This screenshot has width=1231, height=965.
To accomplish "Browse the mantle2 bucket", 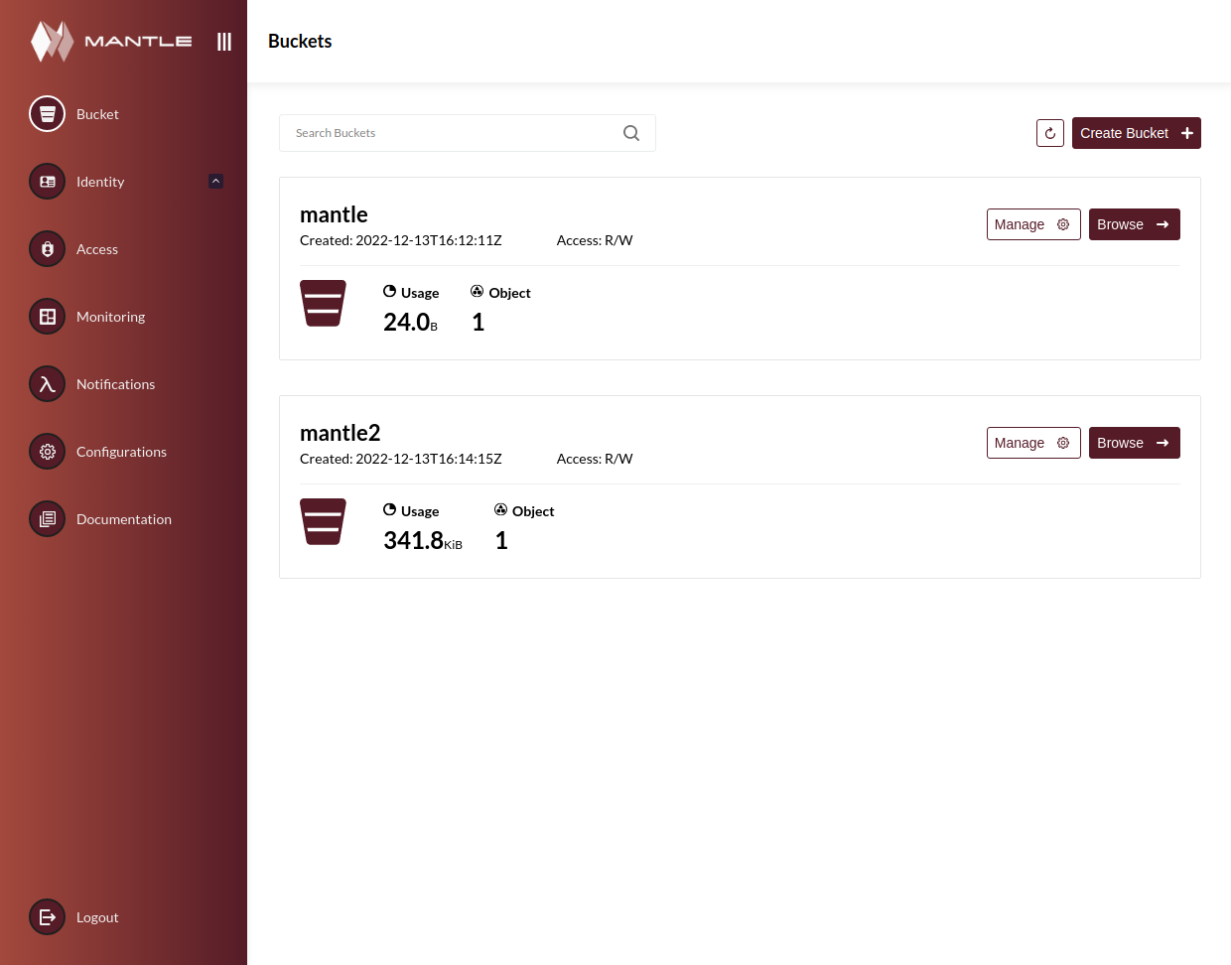I will (1135, 443).
